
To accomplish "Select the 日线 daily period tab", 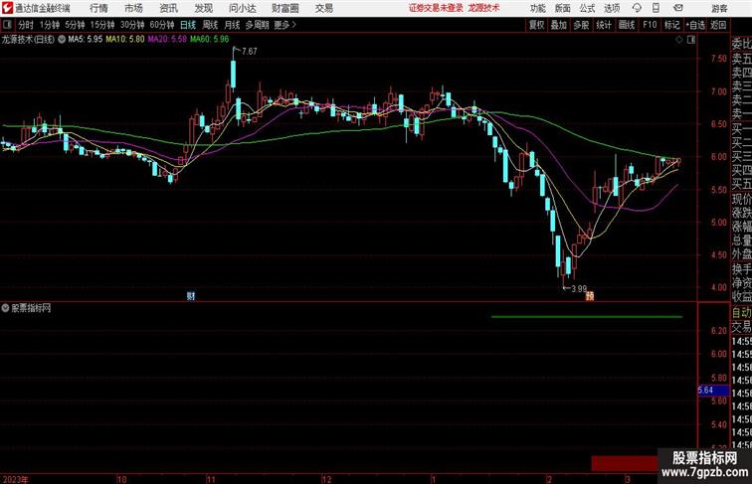I will [188, 25].
